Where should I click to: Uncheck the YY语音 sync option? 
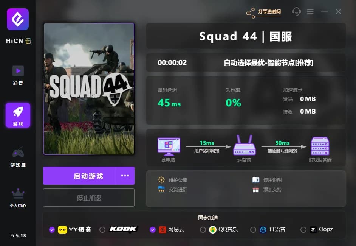click(x=52, y=230)
